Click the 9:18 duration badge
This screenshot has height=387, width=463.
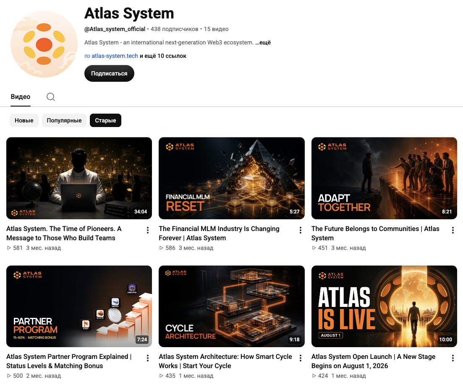[294, 340]
